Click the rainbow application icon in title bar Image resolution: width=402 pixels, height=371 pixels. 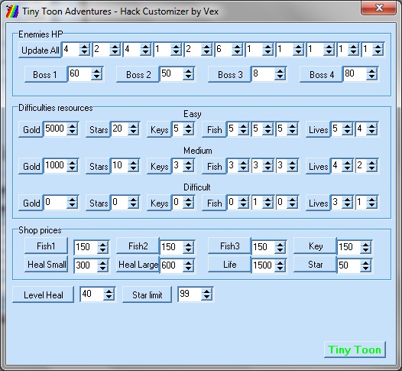click(12, 11)
